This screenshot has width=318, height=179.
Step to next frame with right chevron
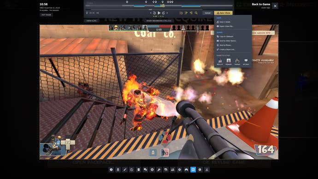pos(167,13)
